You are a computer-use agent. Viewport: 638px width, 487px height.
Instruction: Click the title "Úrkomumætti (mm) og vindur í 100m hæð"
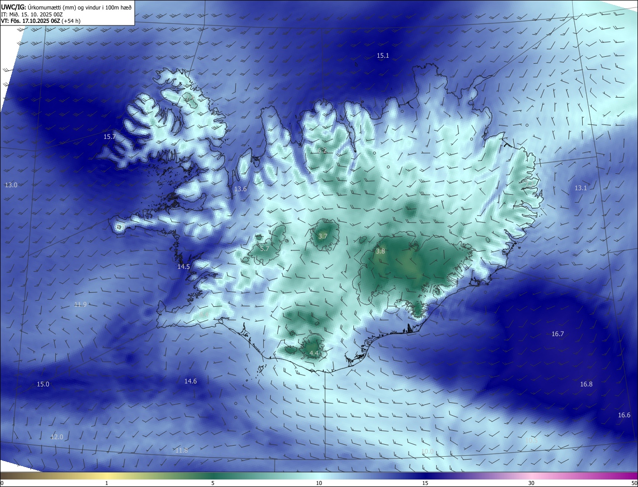[x=80, y=7]
